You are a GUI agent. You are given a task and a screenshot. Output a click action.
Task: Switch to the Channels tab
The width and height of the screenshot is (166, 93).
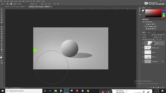149,32
